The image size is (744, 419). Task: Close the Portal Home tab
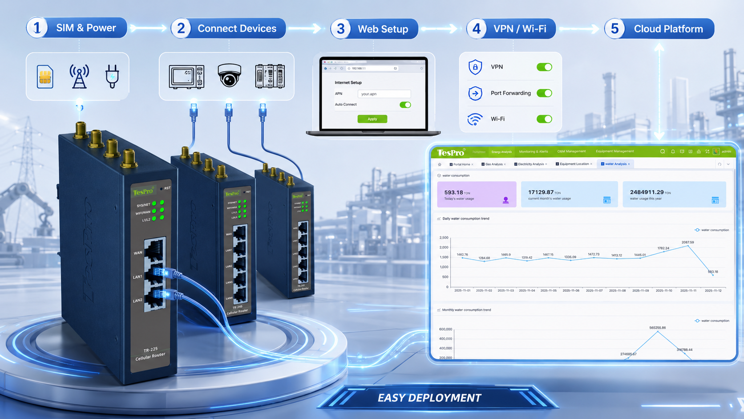point(472,164)
